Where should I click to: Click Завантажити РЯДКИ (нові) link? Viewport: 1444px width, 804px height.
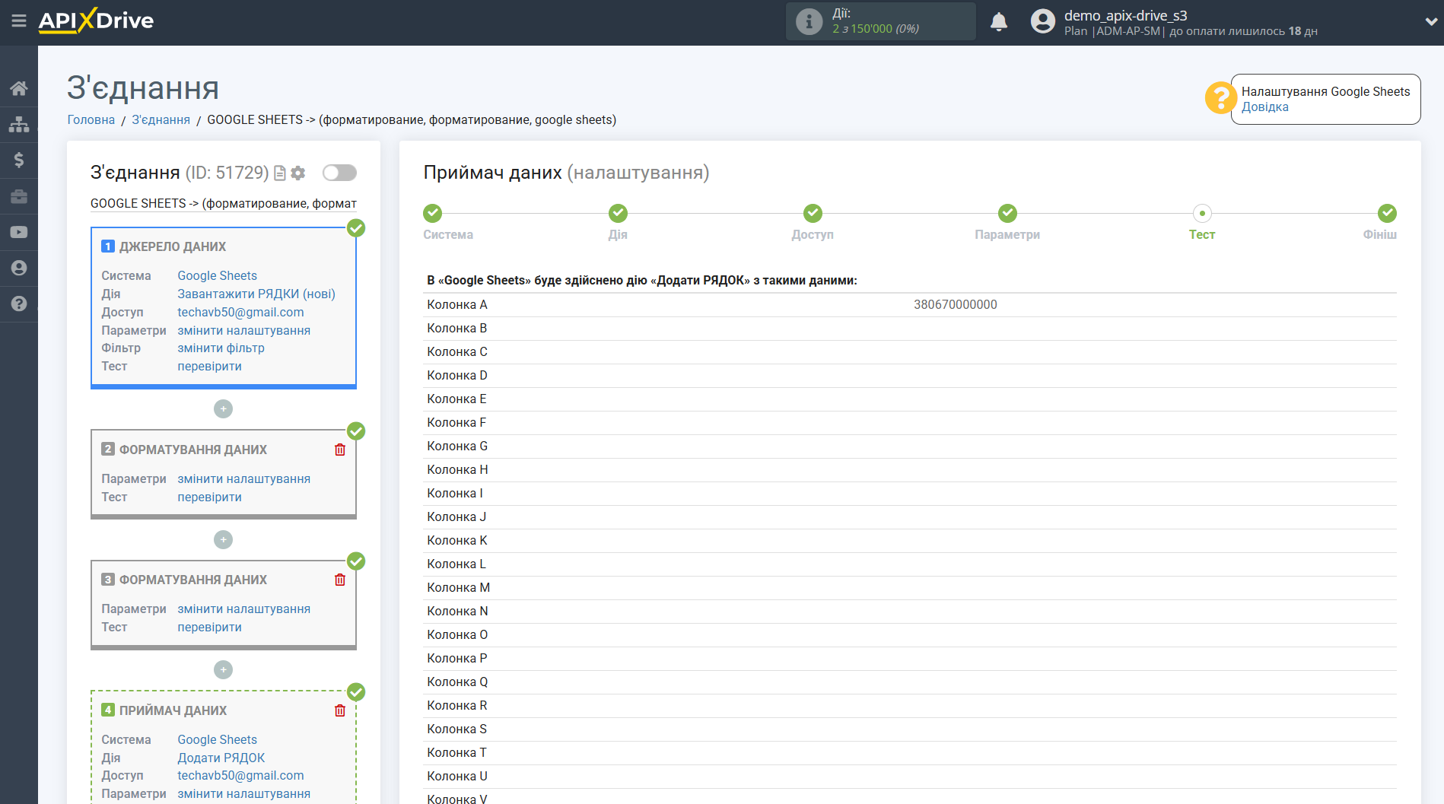256,294
